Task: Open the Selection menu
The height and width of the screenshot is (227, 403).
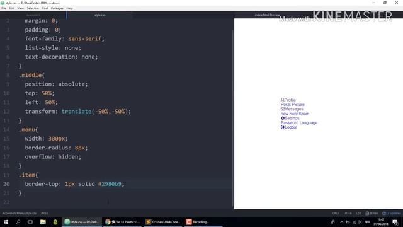Action: pos(33,8)
